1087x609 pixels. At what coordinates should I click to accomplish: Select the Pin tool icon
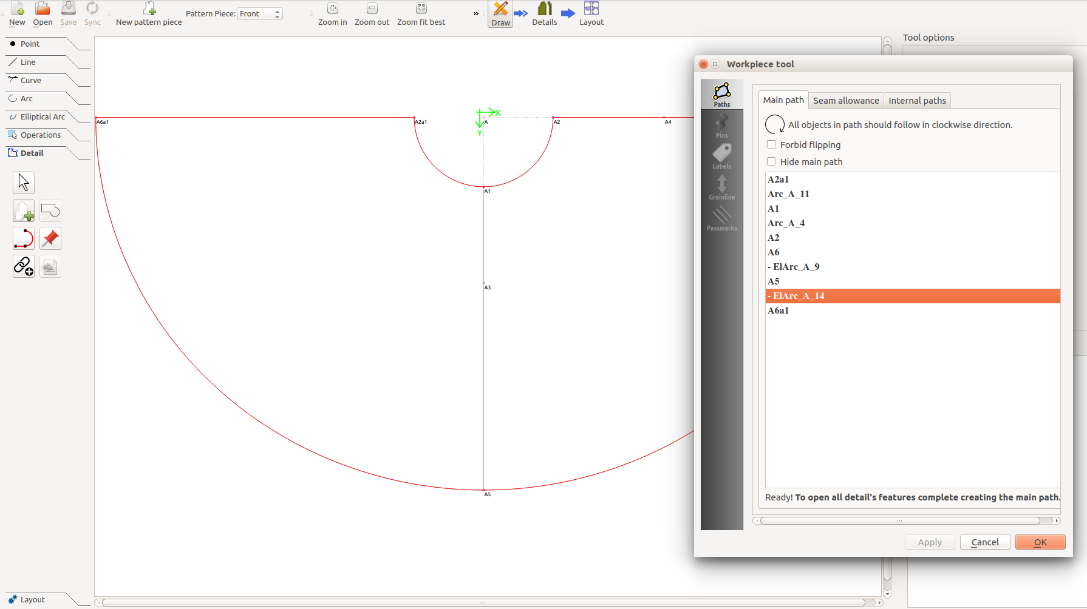[x=50, y=239]
